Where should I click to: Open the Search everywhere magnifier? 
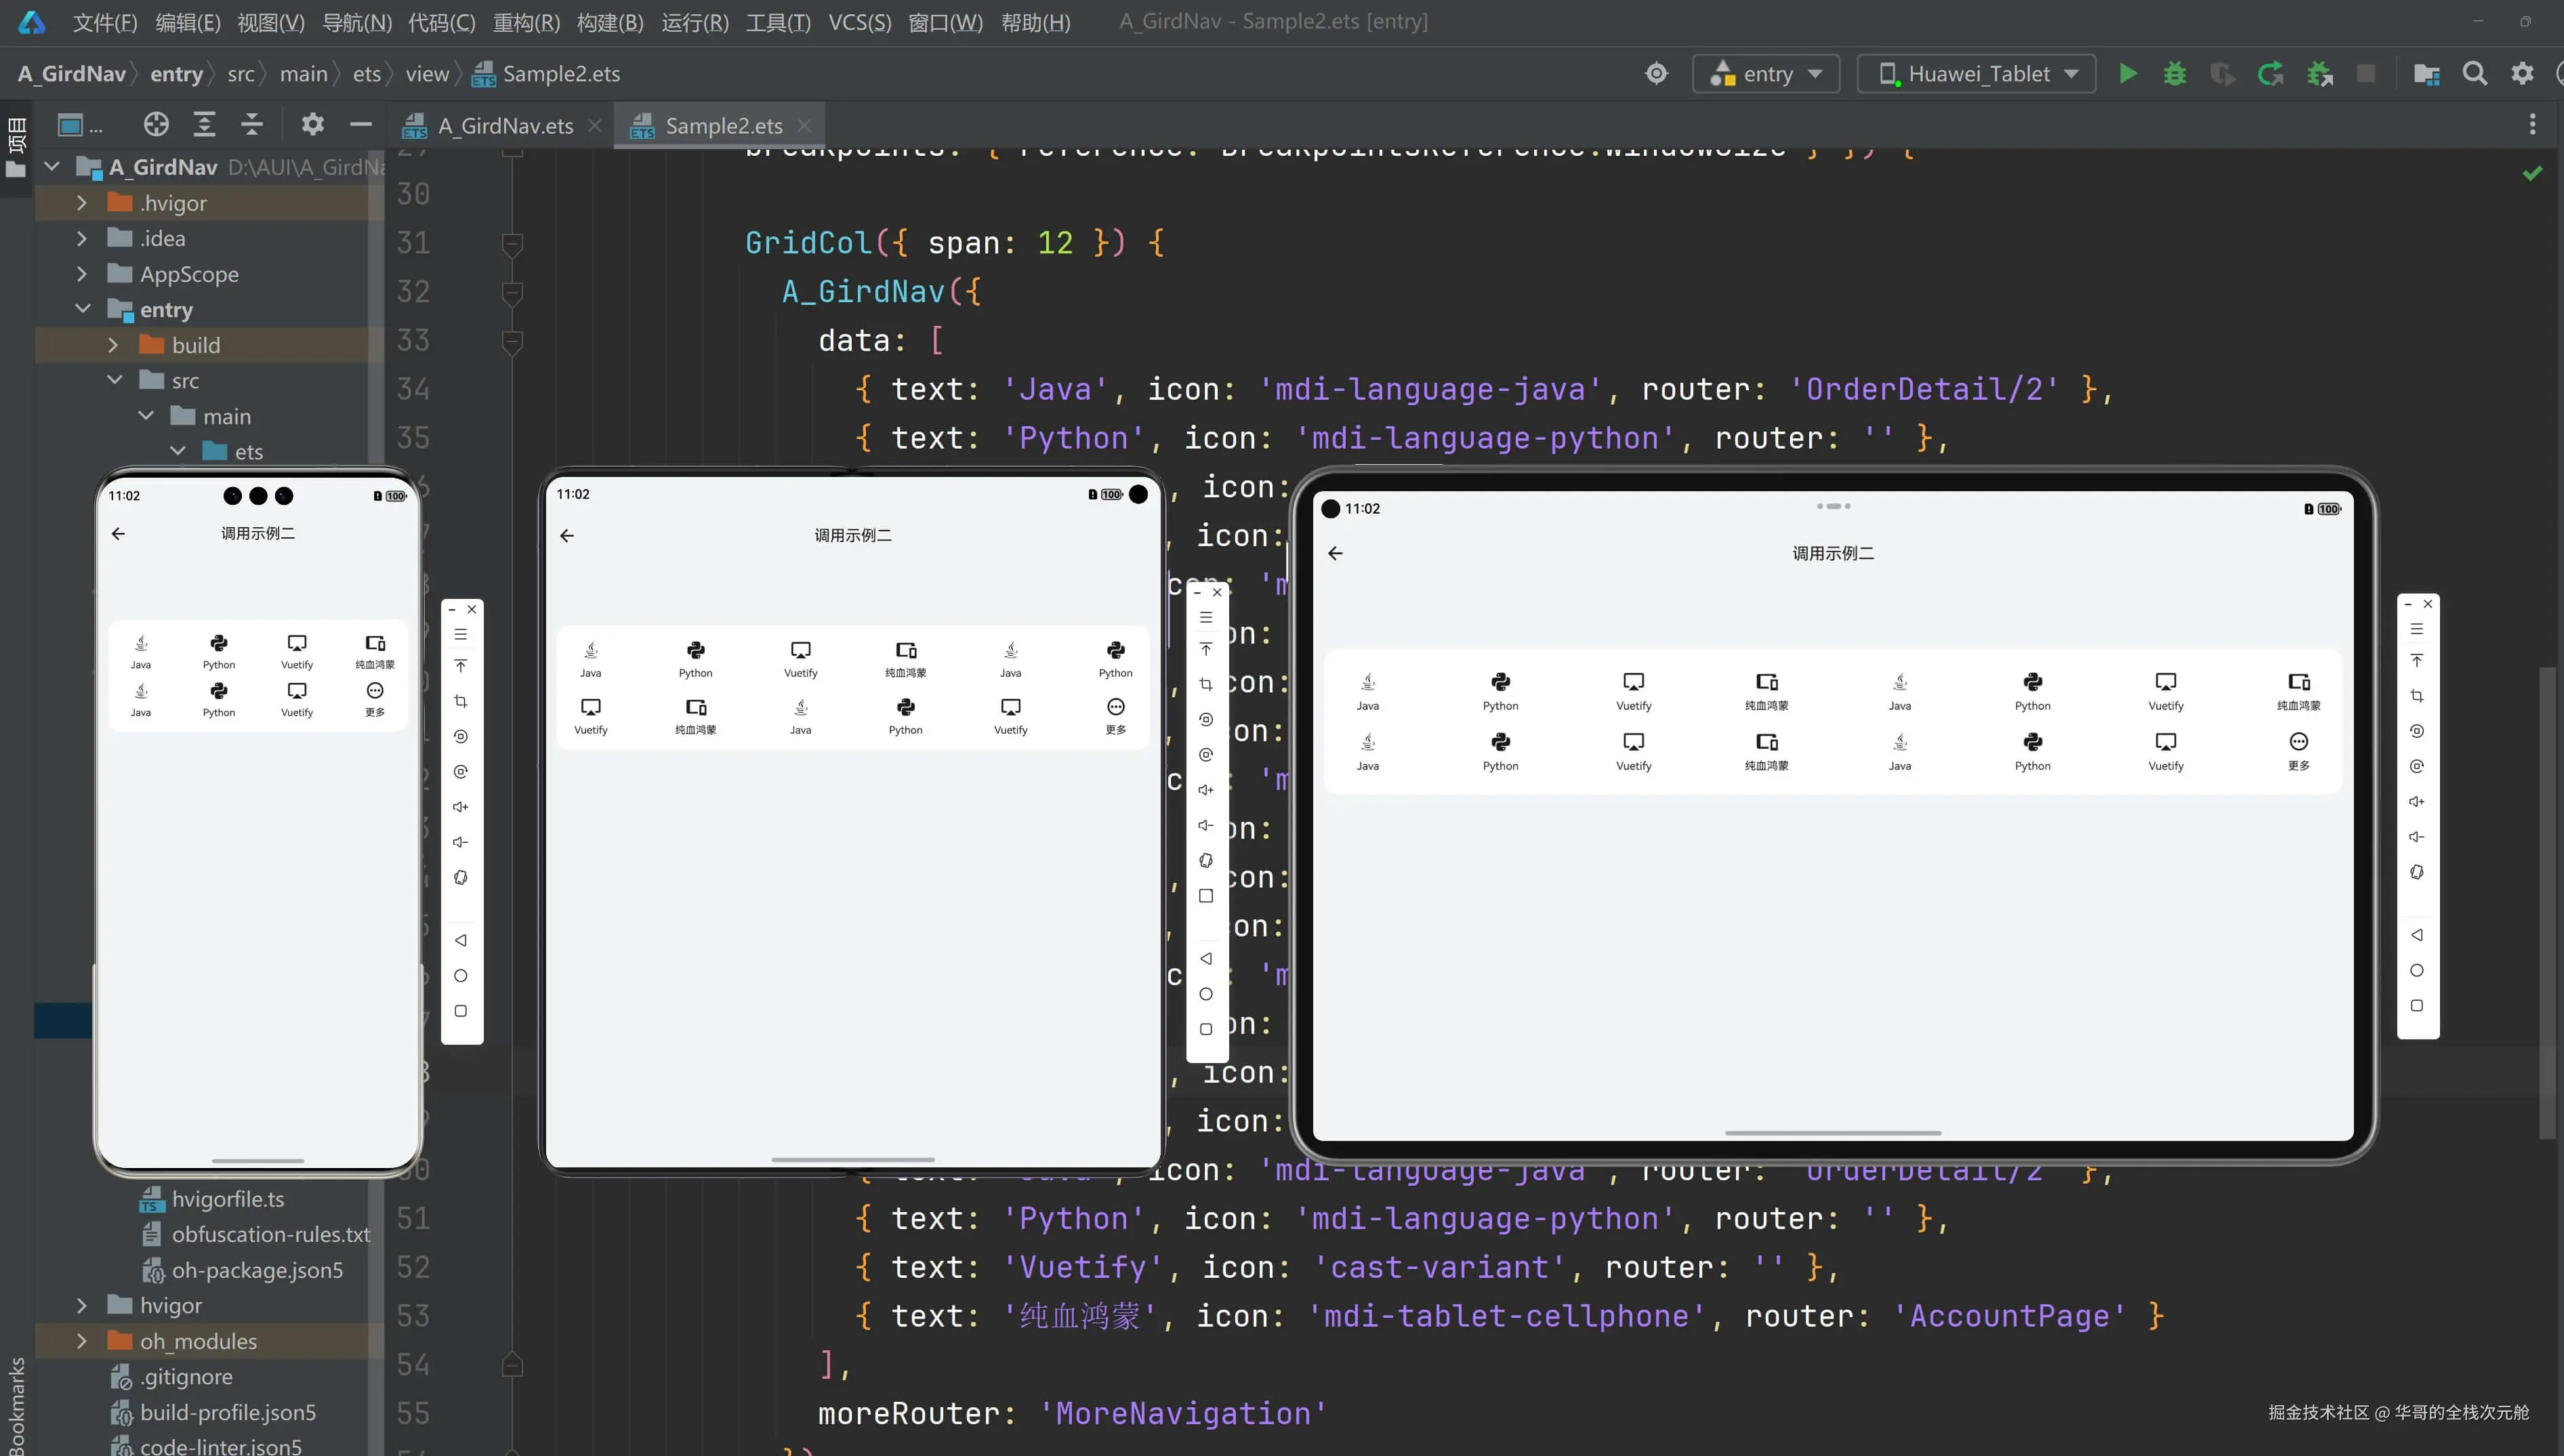(2474, 74)
